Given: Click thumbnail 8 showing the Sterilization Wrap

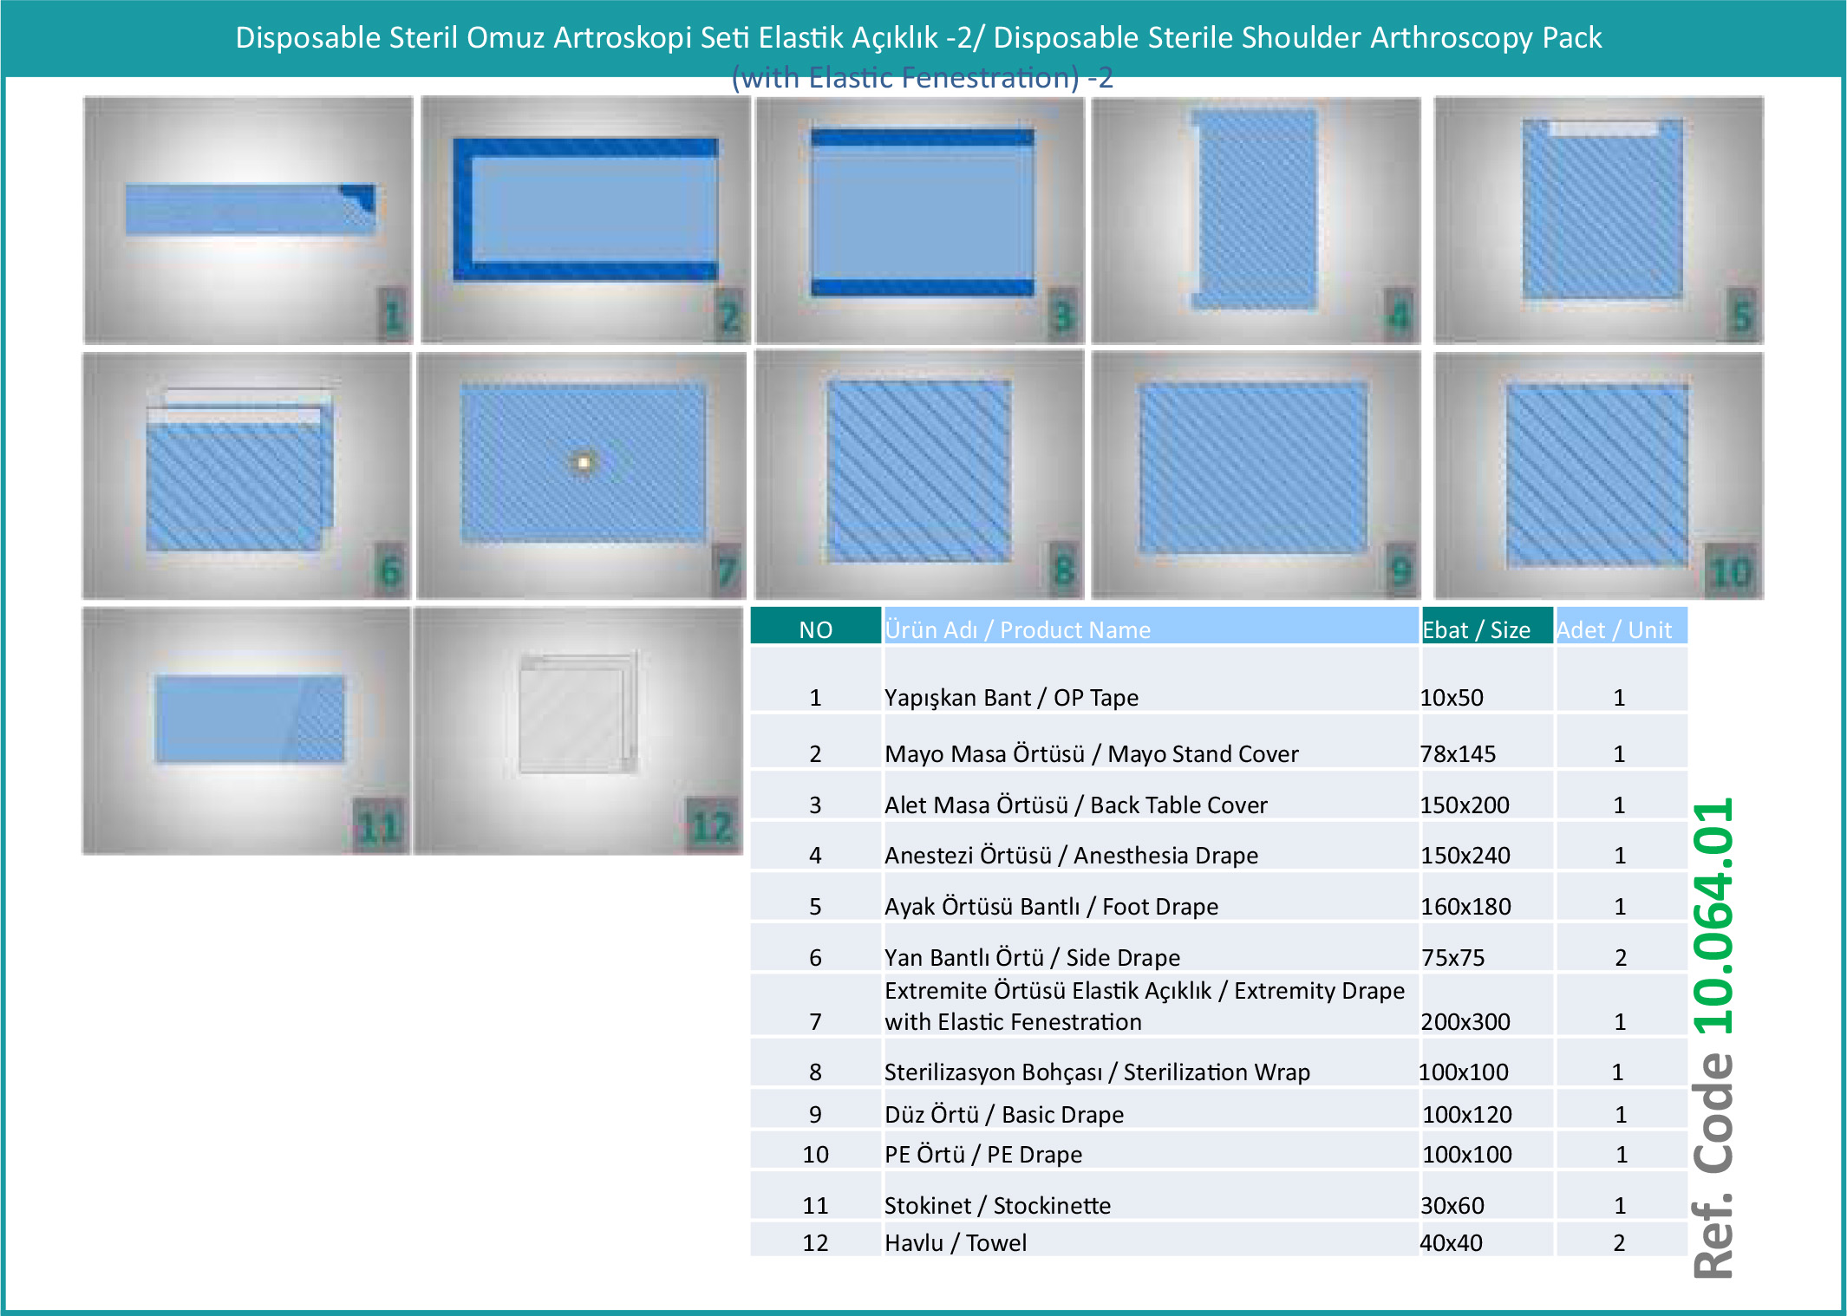Looking at the screenshot, I should 919,476.
